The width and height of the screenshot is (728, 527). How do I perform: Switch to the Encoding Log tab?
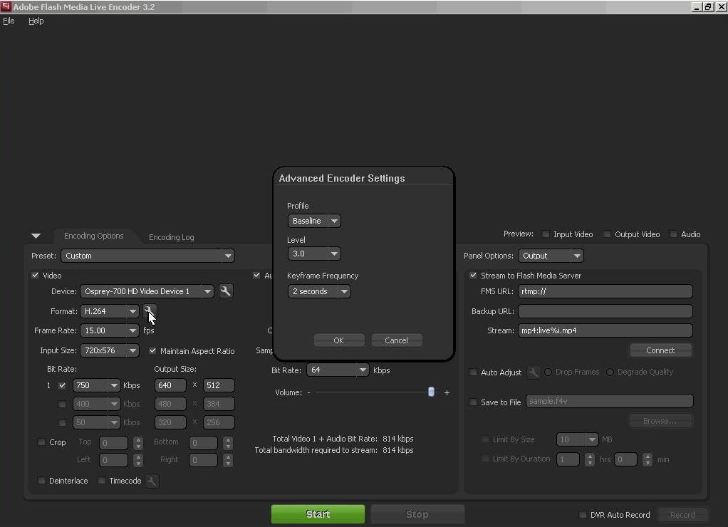172,237
